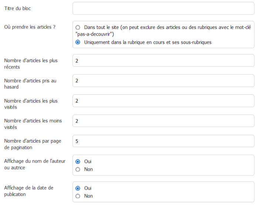Choose Non for publication date display
This screenshot has height=210, width=259.
click(x=78, y=196)
